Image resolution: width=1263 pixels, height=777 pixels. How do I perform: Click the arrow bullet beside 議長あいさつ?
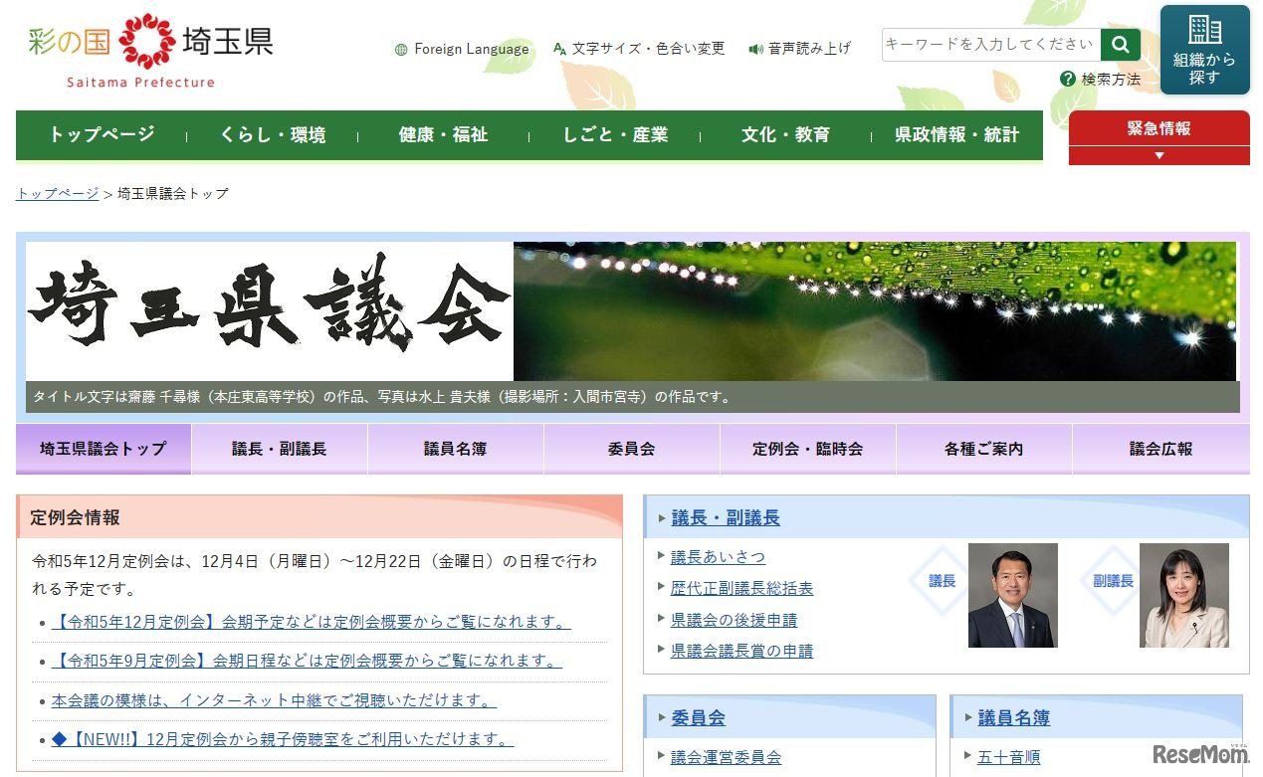[x=661, y=557]
